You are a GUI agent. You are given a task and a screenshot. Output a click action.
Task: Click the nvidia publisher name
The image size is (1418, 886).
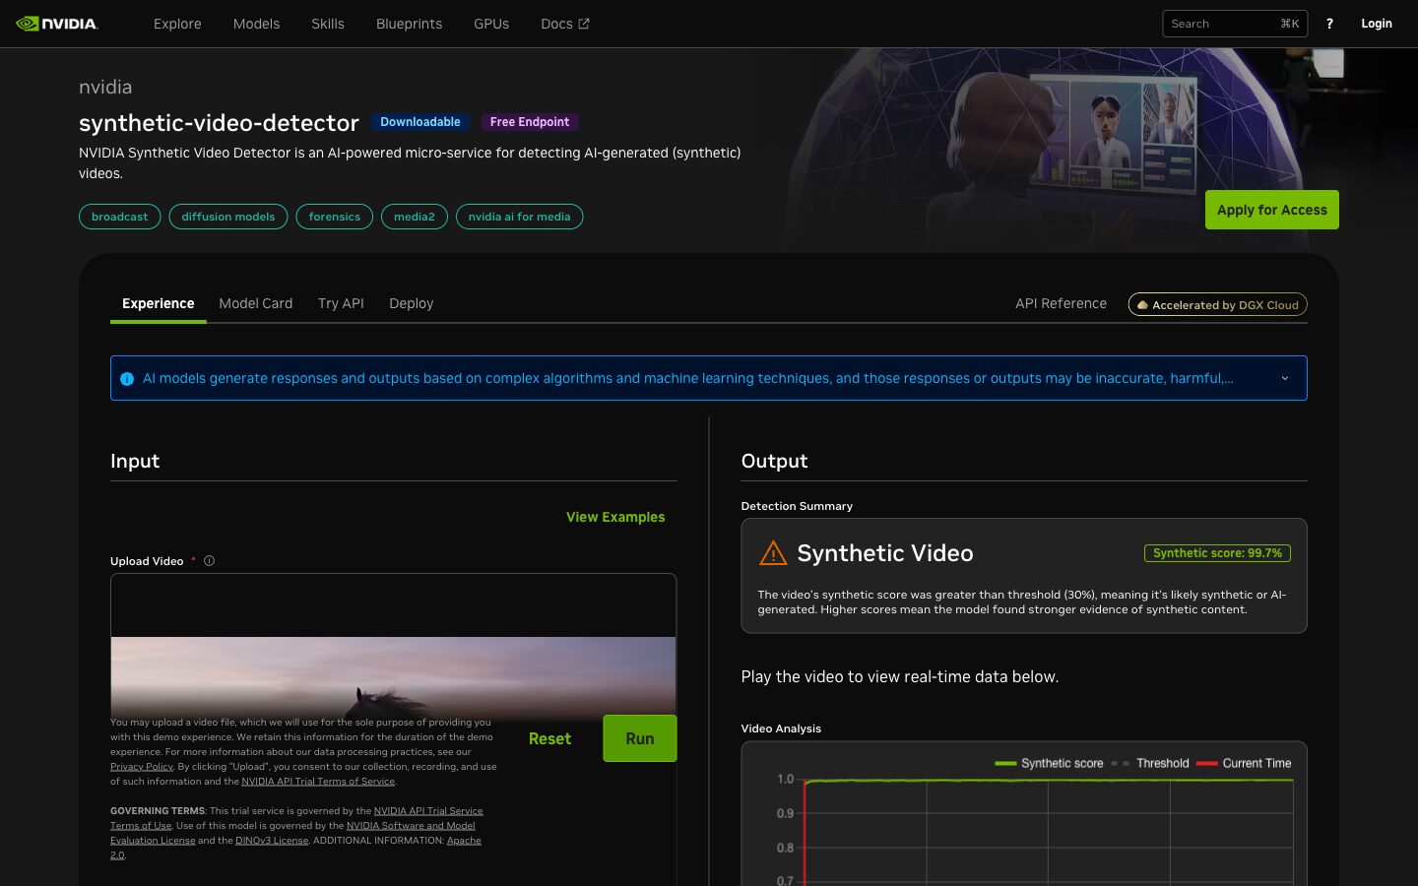coord(105,87)
